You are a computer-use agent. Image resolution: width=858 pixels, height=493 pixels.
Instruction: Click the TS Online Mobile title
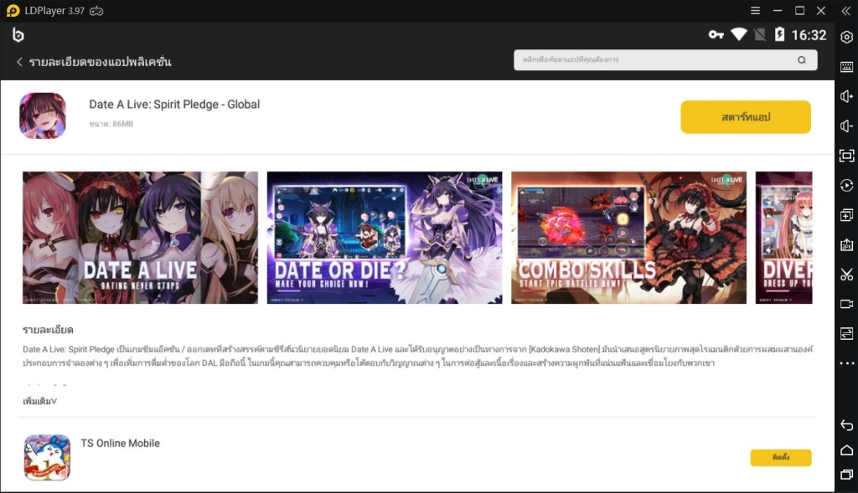pos(121,444)
